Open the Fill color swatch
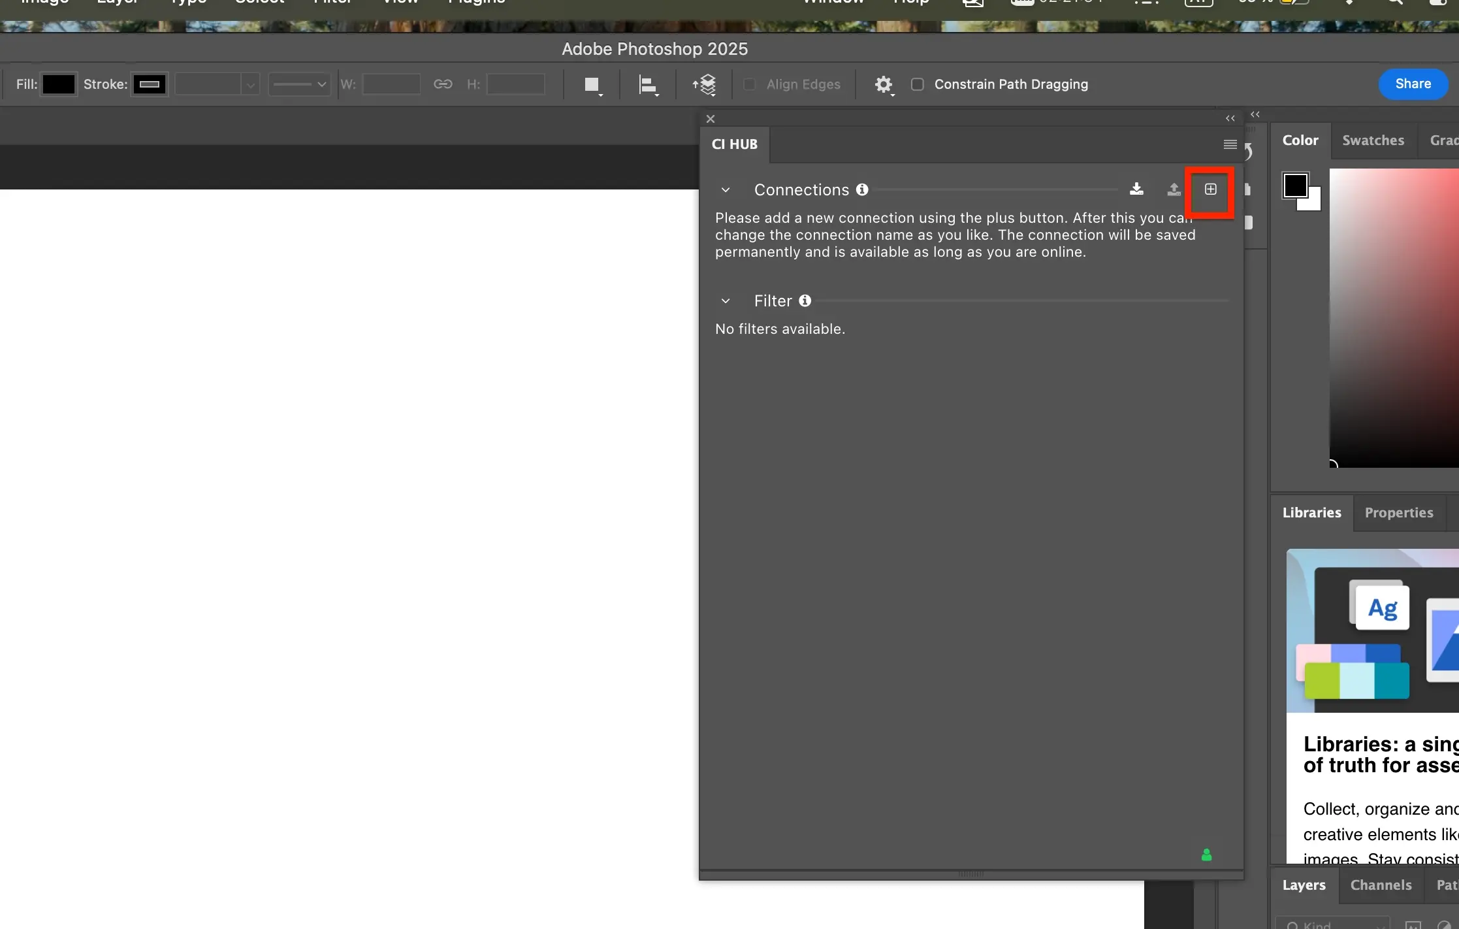The image size is (1459, 929). point(59,84)
